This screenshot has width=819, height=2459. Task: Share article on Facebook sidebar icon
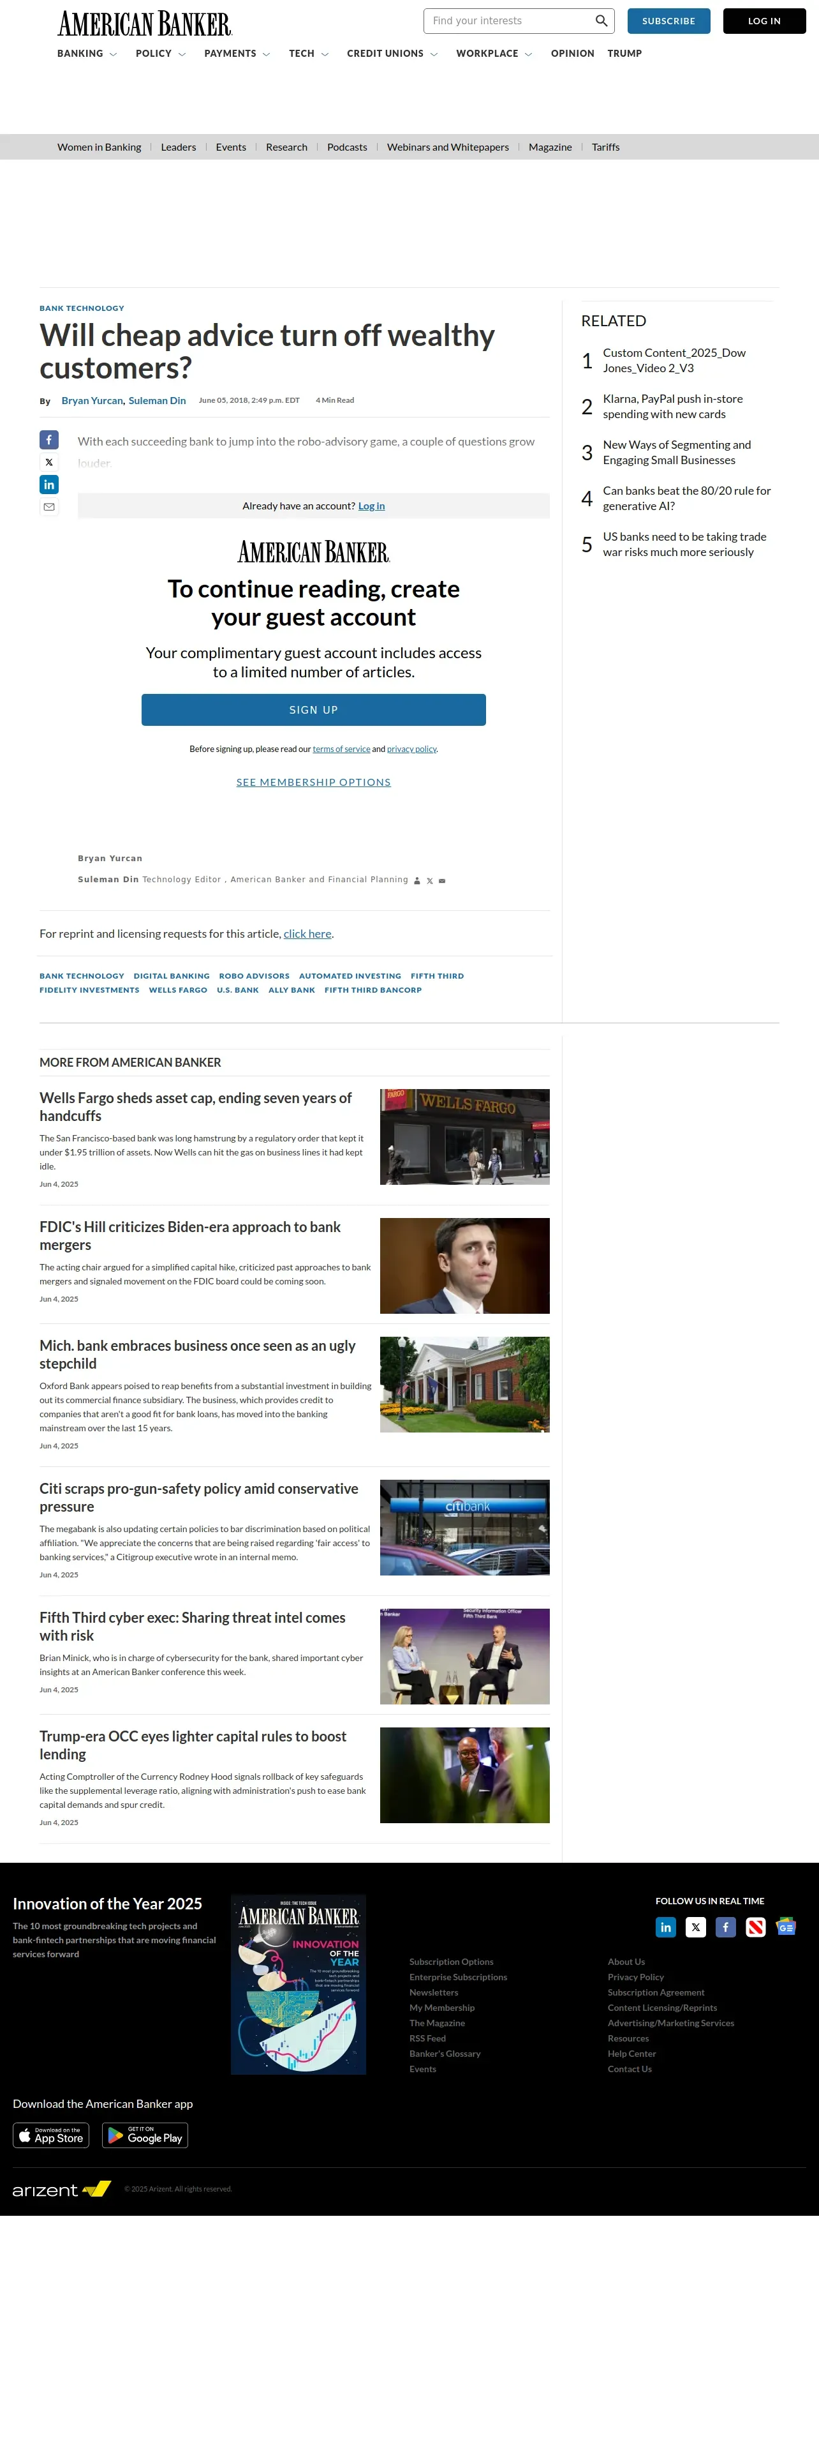tap(48, 440)
